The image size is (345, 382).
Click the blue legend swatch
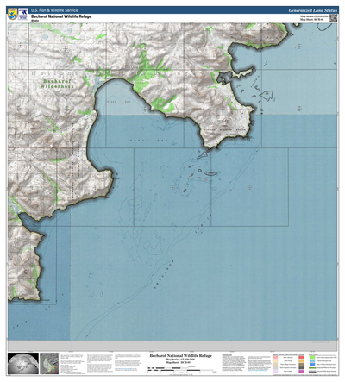[x=312, y=365]
